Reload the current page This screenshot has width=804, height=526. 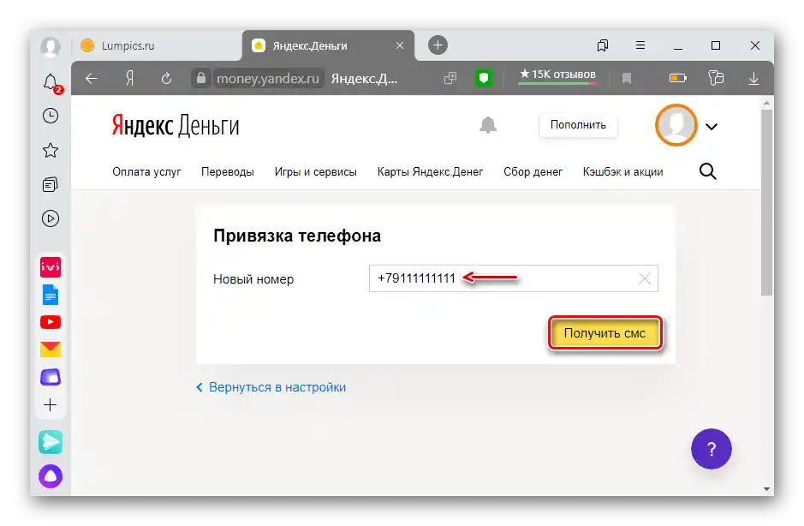[x=166, y=79]
